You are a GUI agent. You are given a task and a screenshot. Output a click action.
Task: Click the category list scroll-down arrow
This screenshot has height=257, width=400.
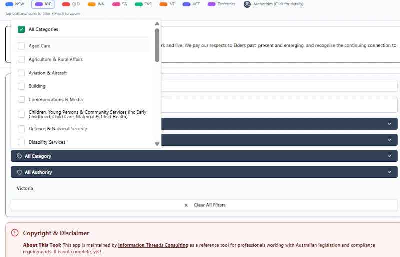coord(157,144)
